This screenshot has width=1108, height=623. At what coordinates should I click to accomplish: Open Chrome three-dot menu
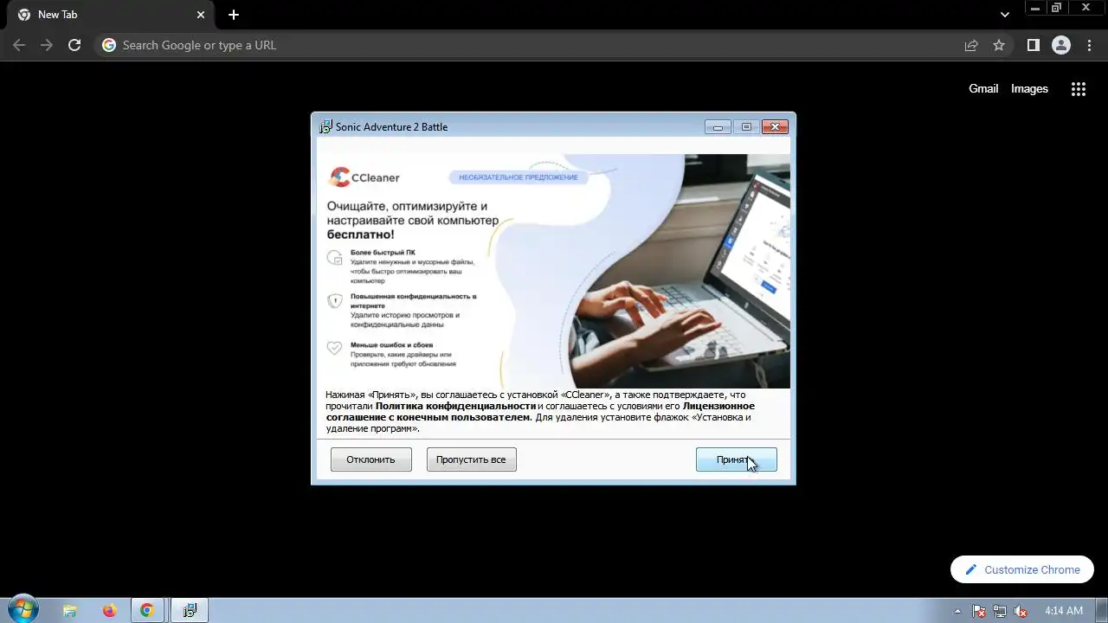click(x=1090, y=45)
